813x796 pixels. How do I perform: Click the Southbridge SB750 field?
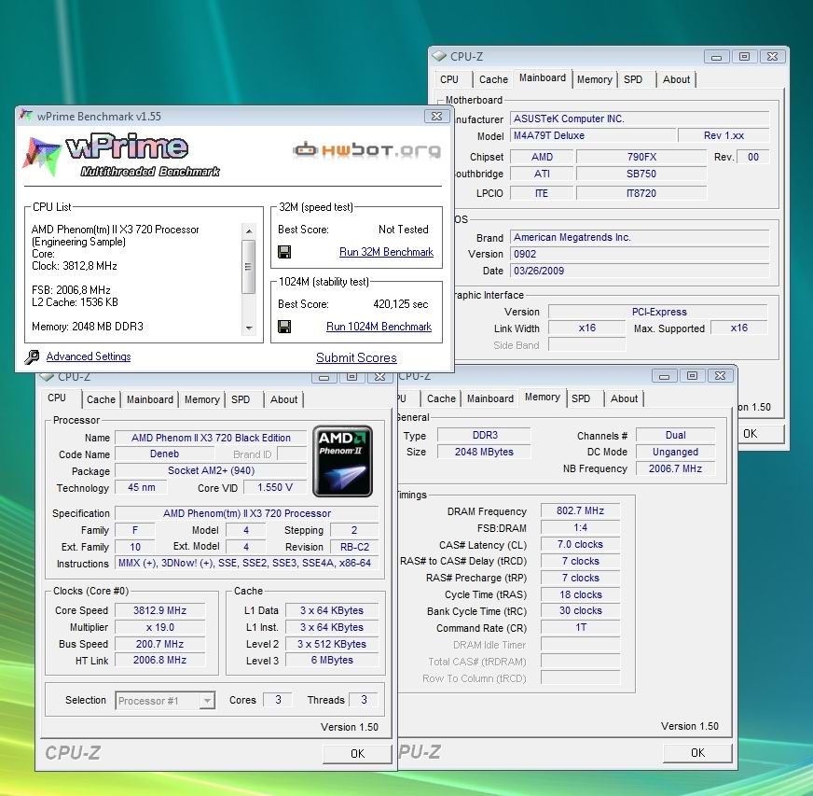pyautogui.click(x=641, y=174)
